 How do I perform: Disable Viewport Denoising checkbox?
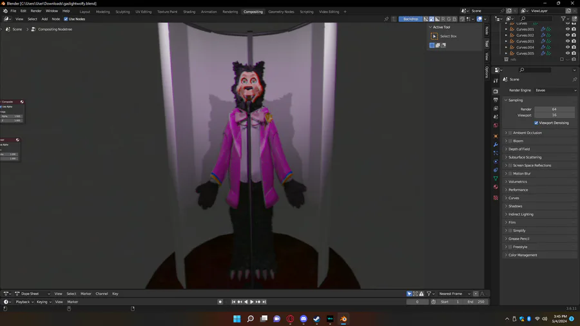pos(536,122)
